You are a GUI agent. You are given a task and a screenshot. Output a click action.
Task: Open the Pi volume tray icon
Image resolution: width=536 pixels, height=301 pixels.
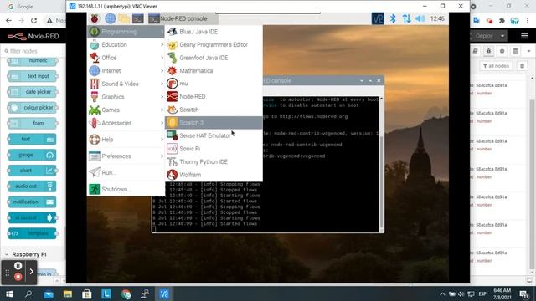[420, 18]
